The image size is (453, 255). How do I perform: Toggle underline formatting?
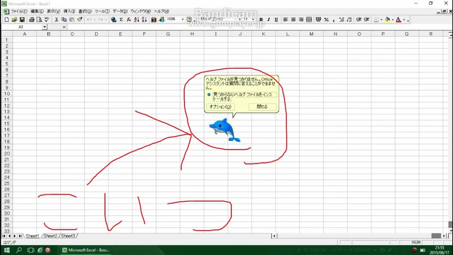pos(276,20)
